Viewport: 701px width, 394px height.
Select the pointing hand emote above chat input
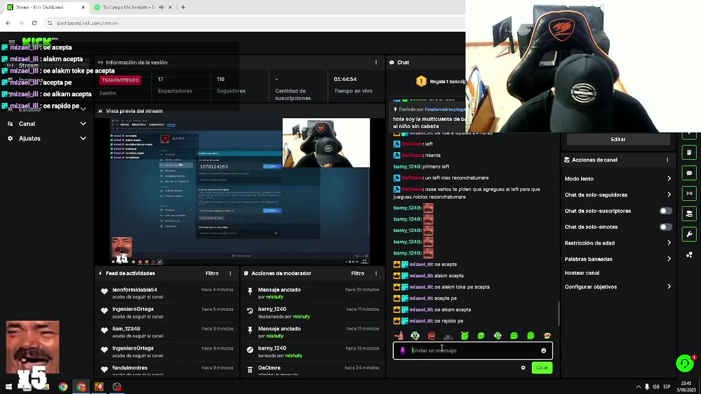tap(399, 335)
